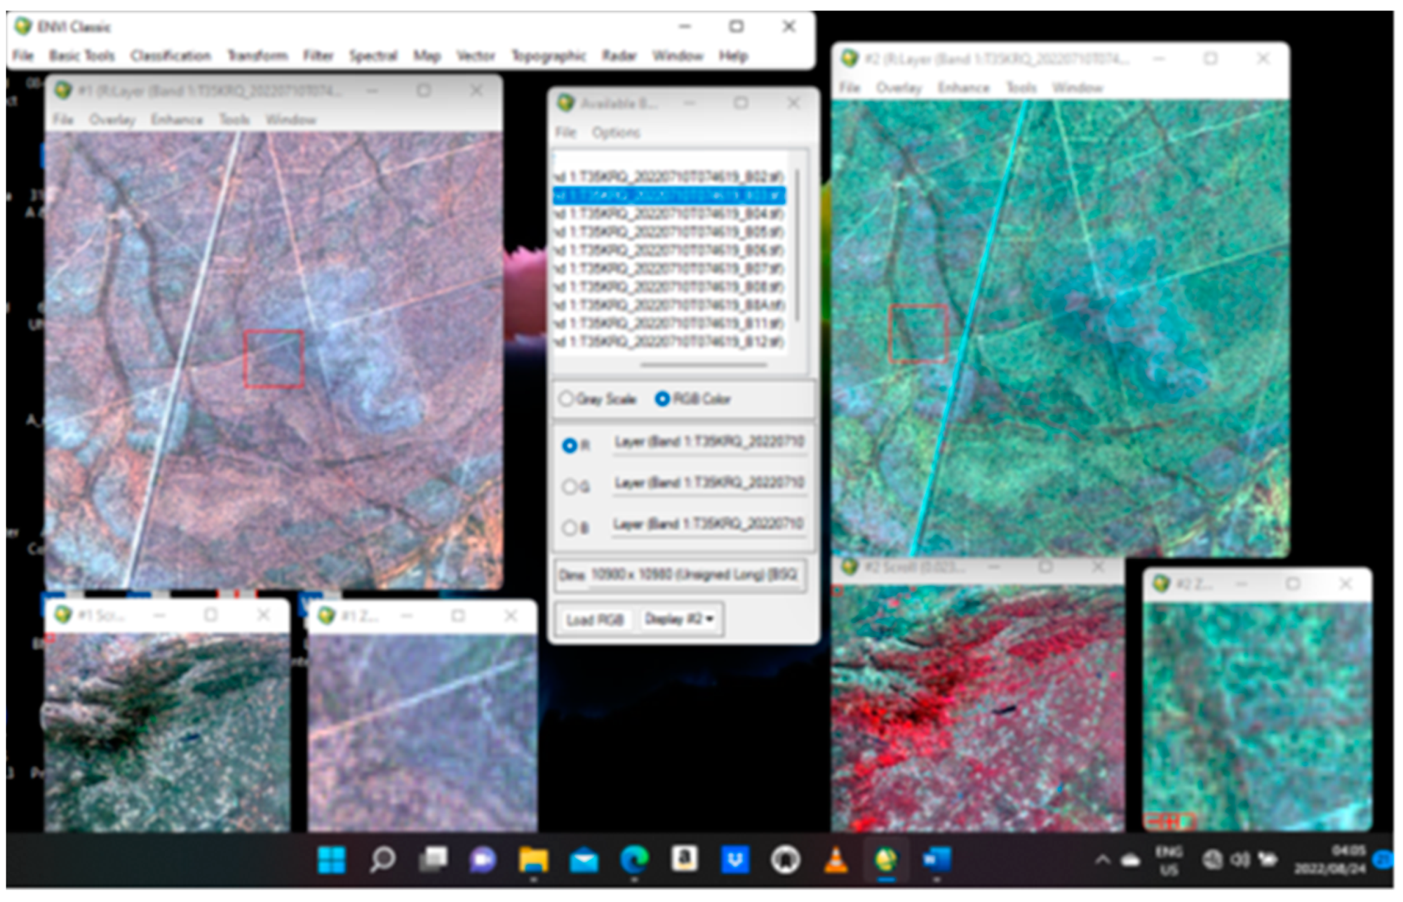Click the Load RGB button
The height and width of the screenshot is (902, 1403).
[x=594, y=619]
